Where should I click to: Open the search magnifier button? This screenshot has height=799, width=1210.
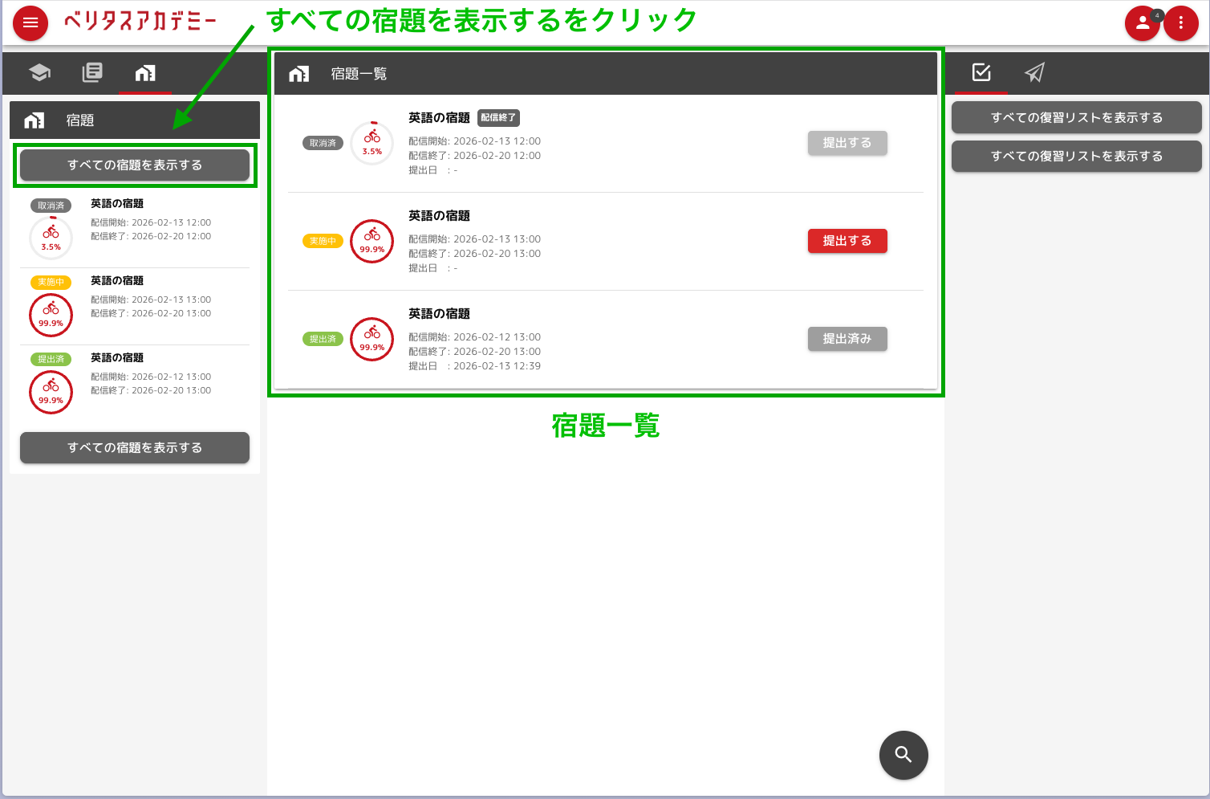[x=903, y=755]
